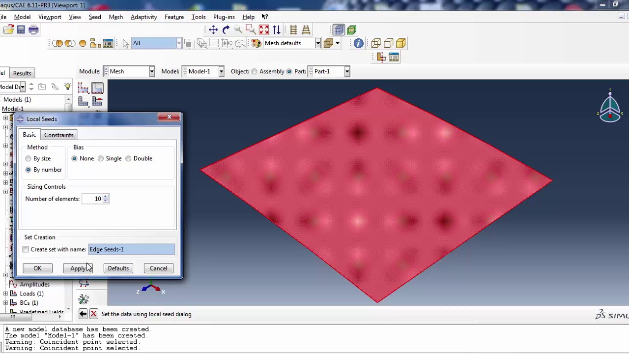629x354 pixels.
Task: Click the orange circle display group icon
Action: coord(83,43)
